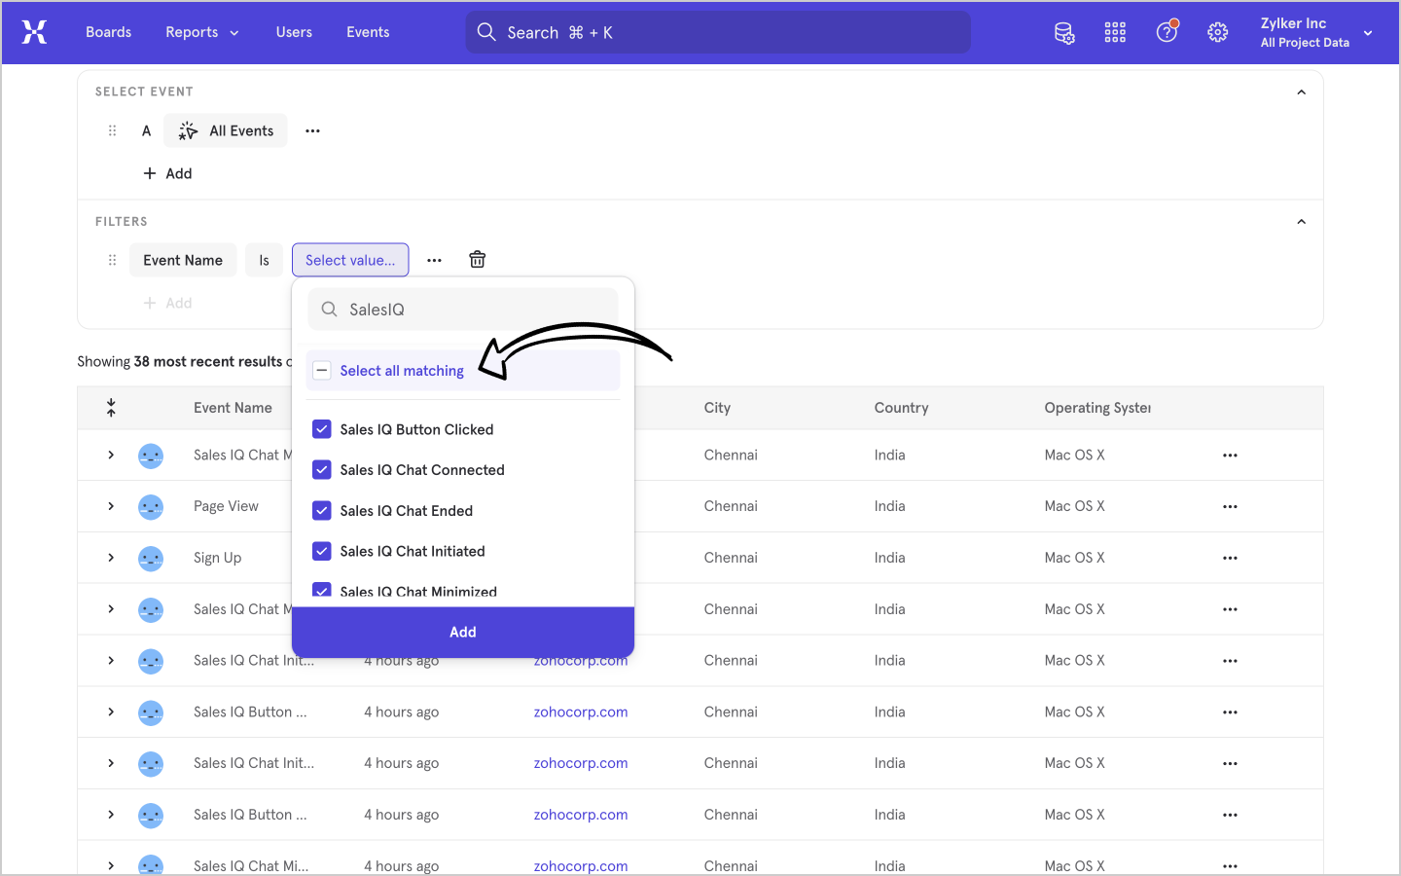Open more options next to All Events

tap(312, 130)
